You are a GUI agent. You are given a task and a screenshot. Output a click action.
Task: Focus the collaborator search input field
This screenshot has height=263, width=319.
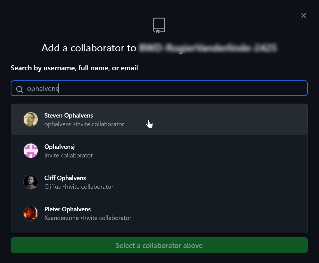point(159,88)
